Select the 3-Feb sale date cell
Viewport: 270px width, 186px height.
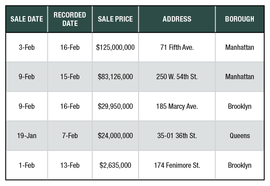(27, 47)
